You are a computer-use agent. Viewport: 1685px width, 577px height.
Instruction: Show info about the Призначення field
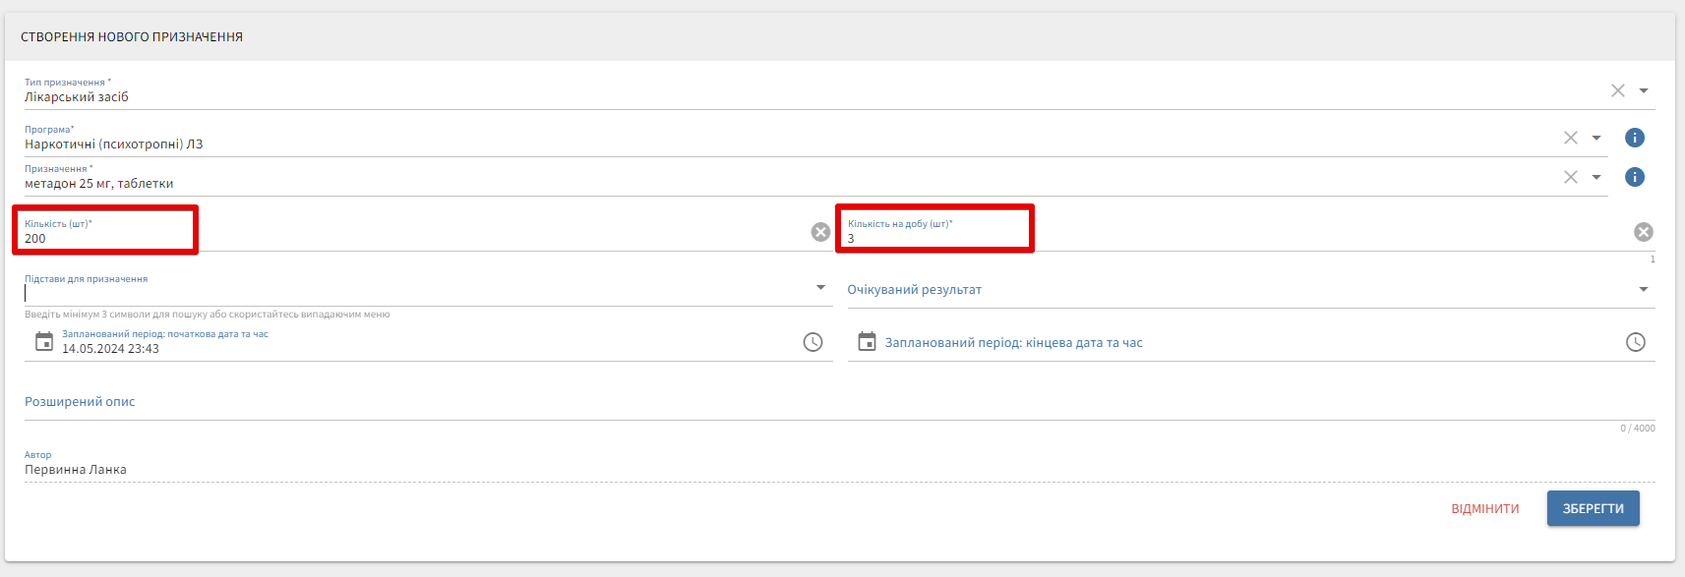coord(1634,177)
